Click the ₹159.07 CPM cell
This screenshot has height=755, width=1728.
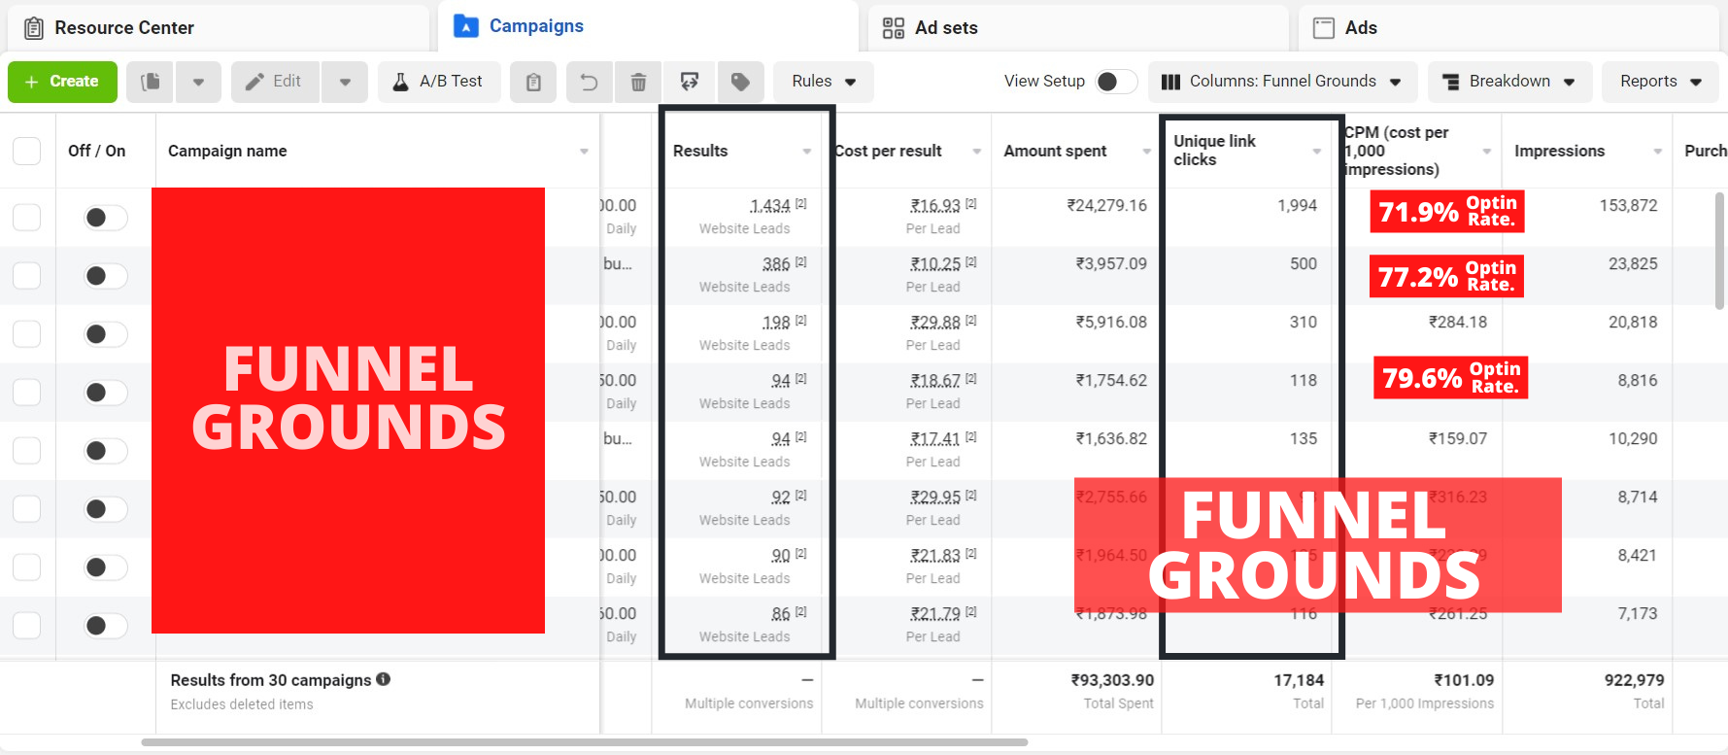[1458, 438]
